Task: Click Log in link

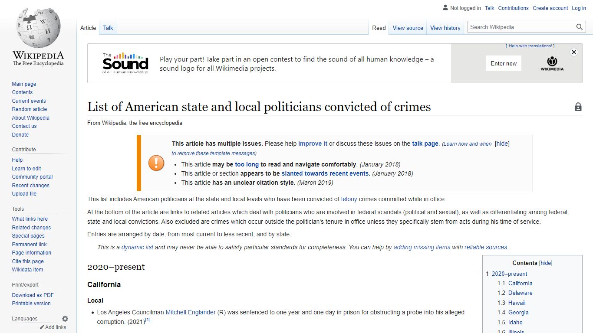Action: click(579, 8)
